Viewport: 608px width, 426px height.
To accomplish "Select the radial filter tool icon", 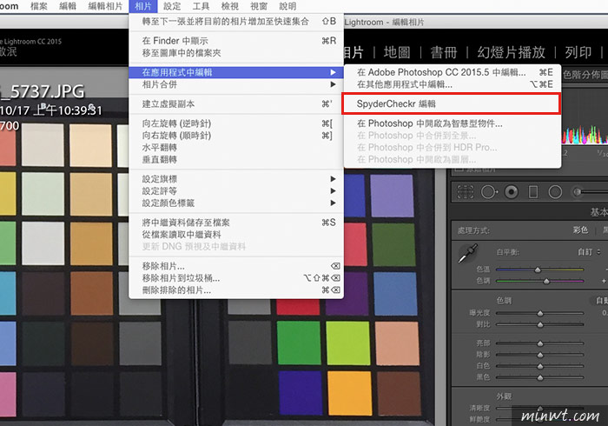I will (555, 191).
